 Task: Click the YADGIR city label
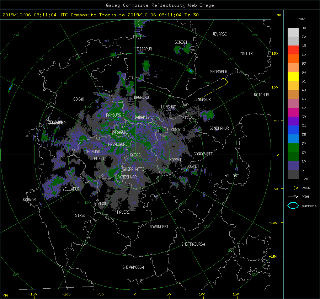click(x=246, y=54)
